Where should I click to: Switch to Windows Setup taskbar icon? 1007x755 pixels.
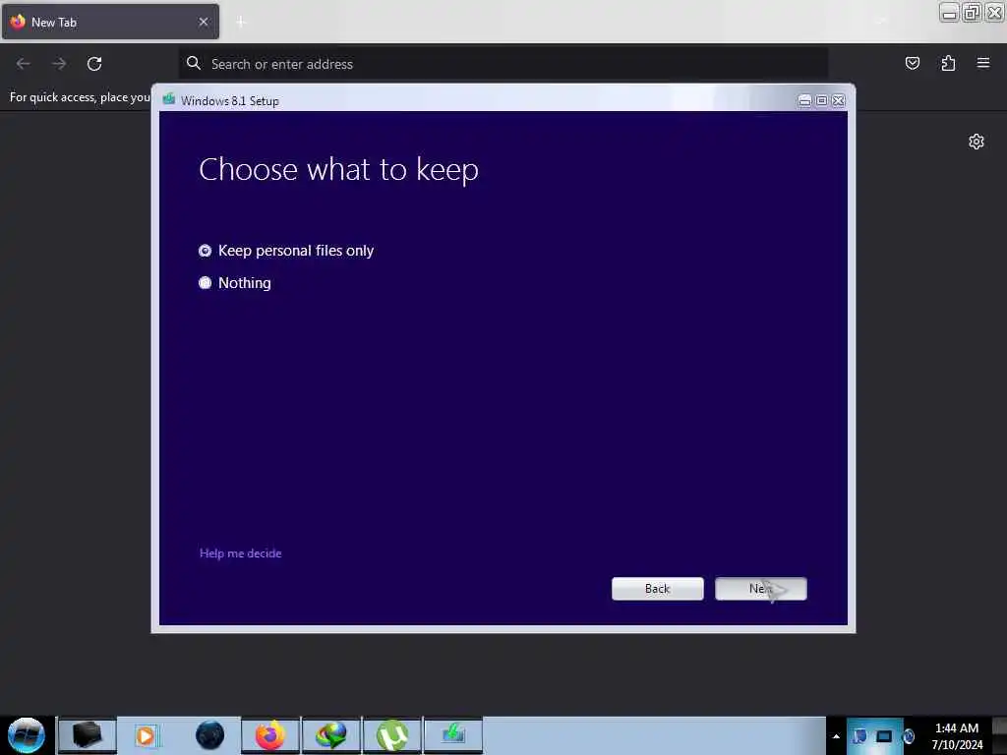(x=453, y=735)
